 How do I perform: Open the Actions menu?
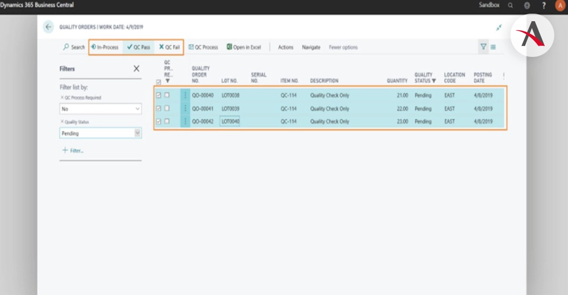(x=285, y=47)
